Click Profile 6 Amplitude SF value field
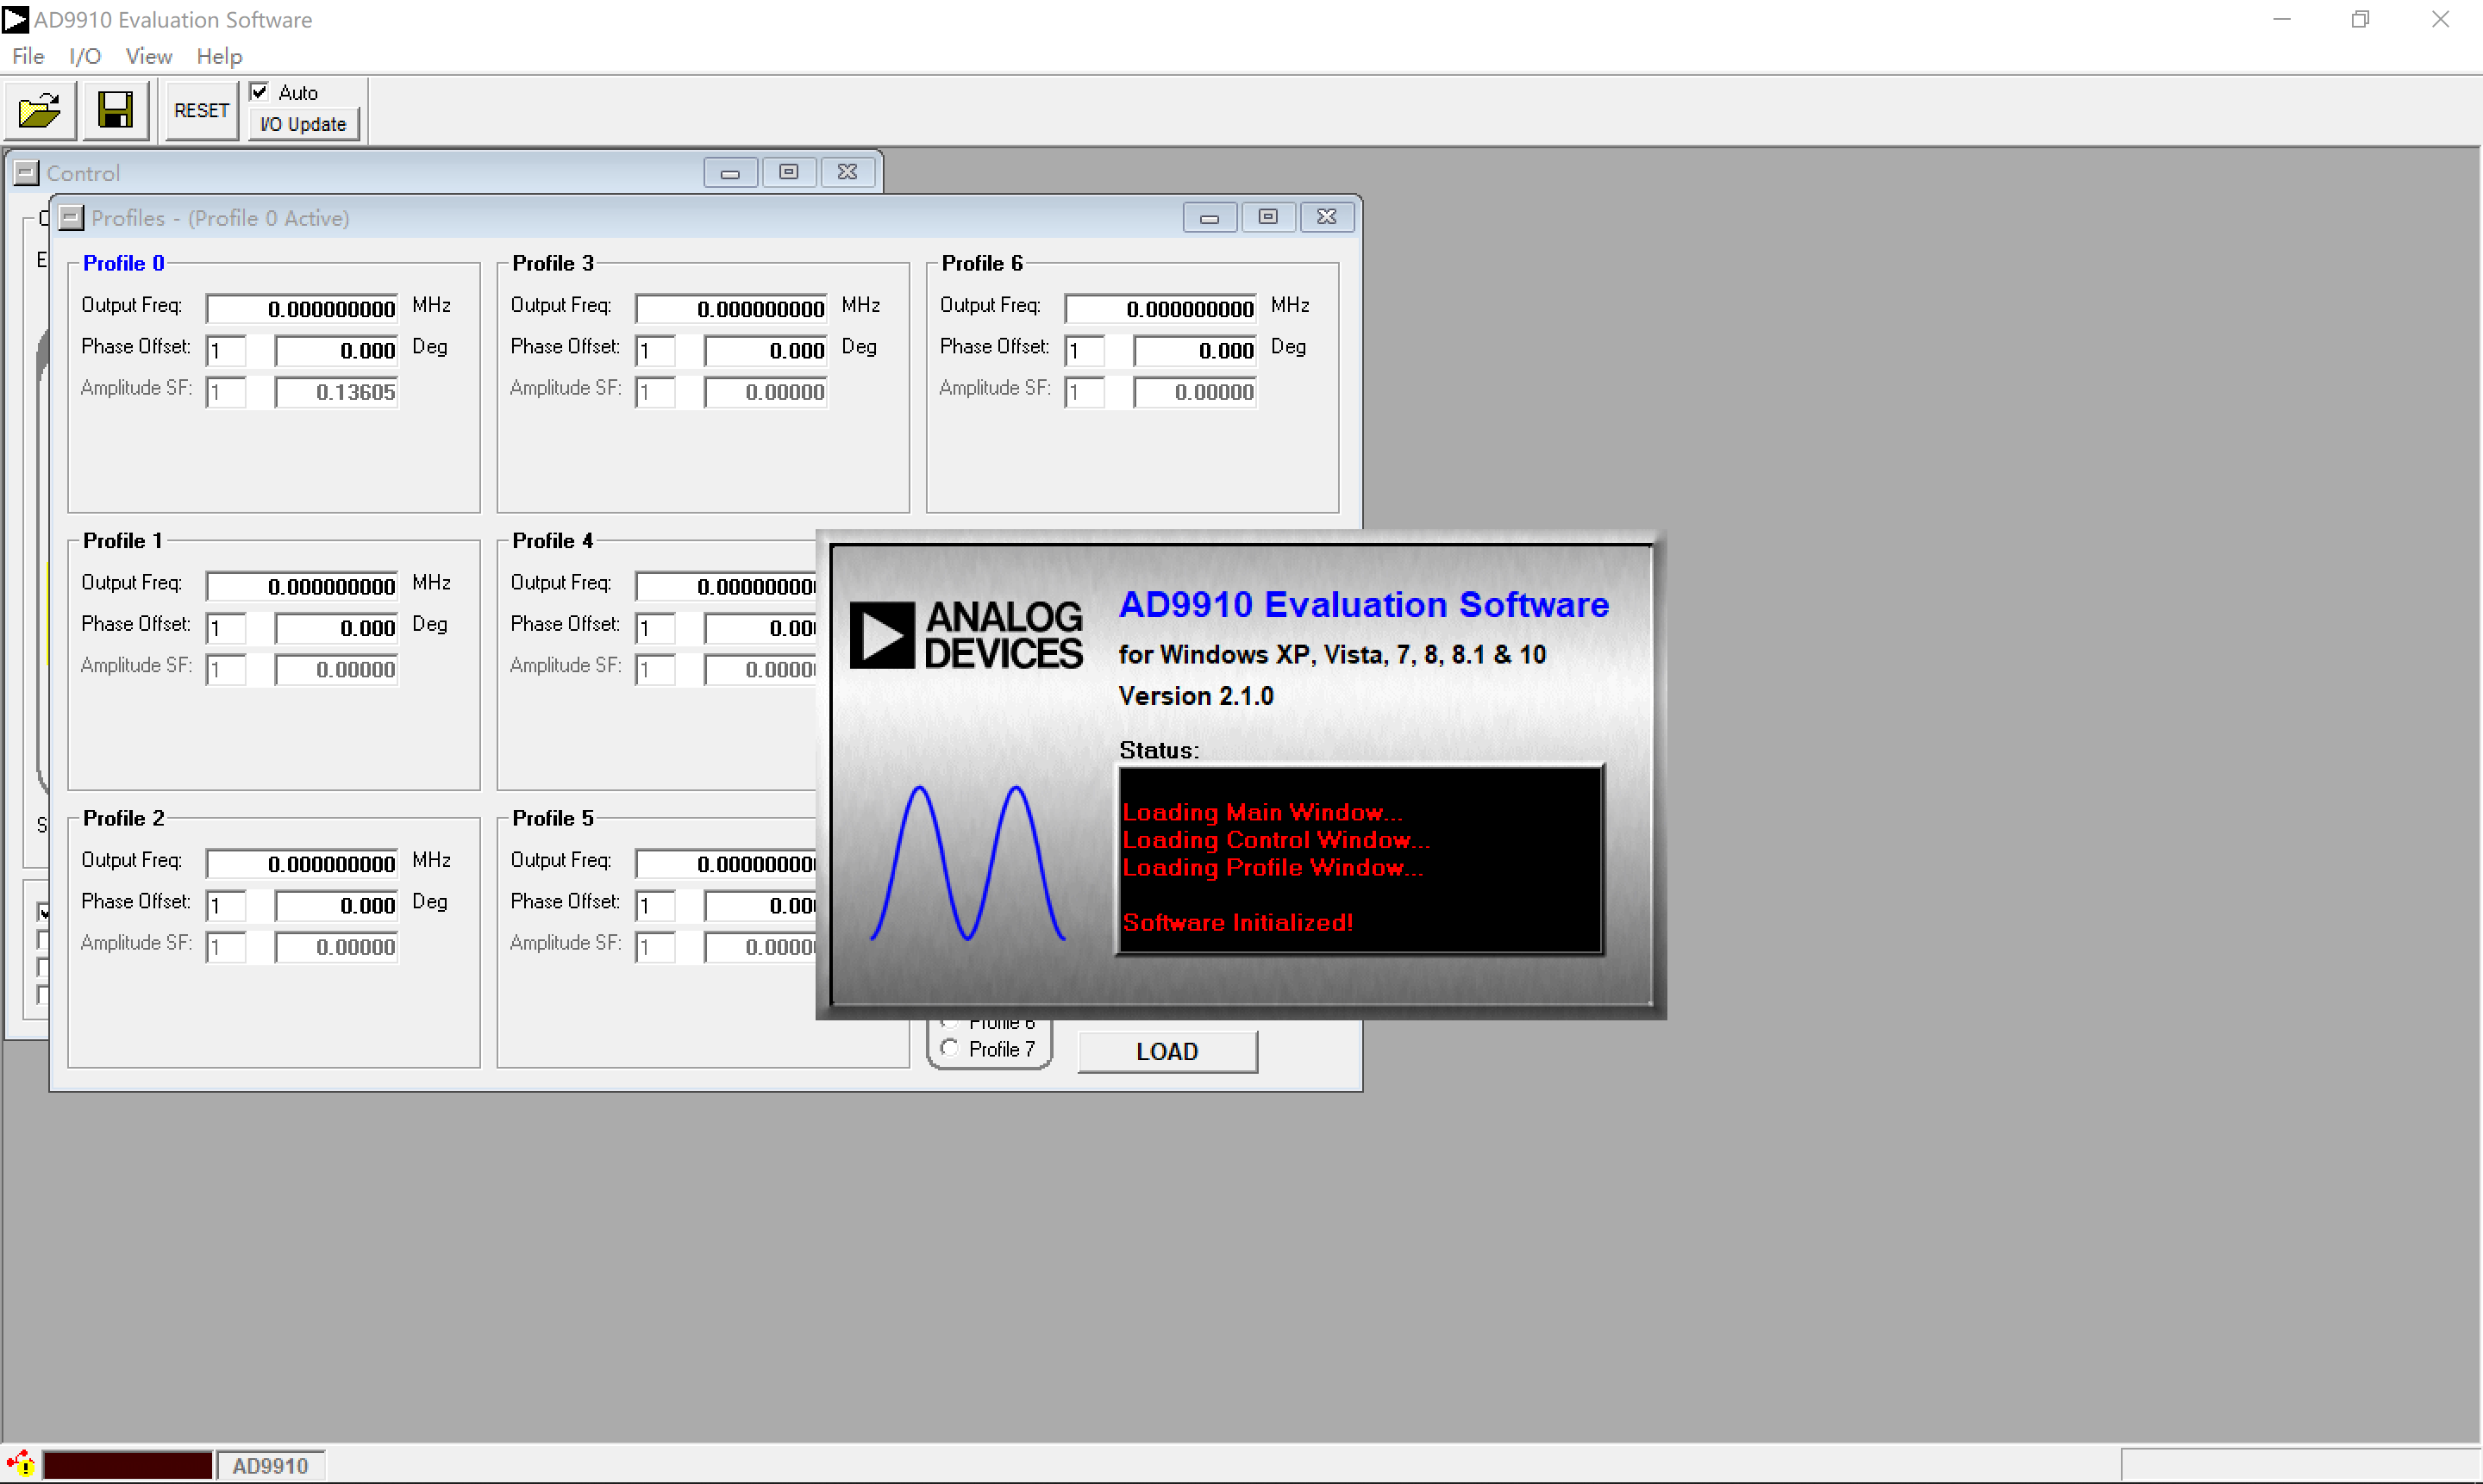The width and height of the screenshot is (2483, 1484). pos(1196,391)
